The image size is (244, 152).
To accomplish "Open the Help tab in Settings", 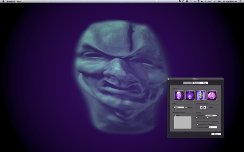I will 204,83.
